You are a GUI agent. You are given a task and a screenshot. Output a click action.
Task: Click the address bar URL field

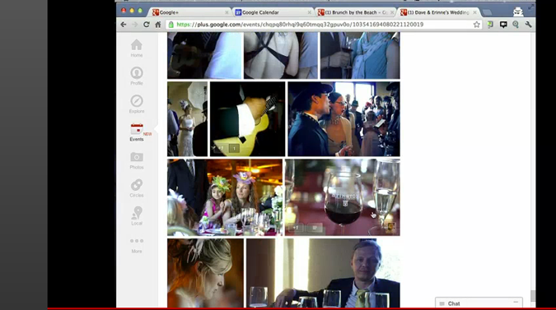tap(324, 25)
